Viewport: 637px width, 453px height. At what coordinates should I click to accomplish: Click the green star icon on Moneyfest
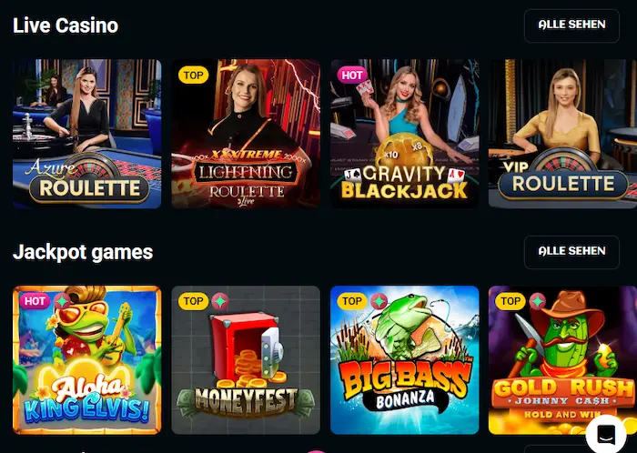(220, 301)
